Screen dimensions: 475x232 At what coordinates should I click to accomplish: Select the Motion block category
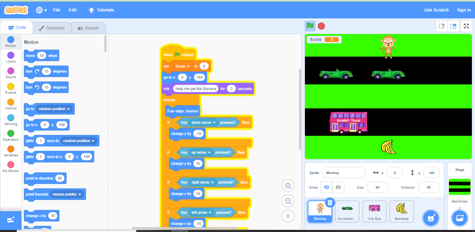[x=11, y=42]
